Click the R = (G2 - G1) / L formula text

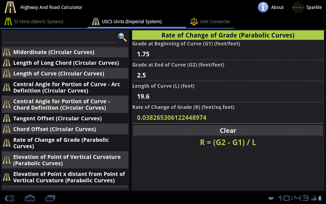click(x=228, y=142)
